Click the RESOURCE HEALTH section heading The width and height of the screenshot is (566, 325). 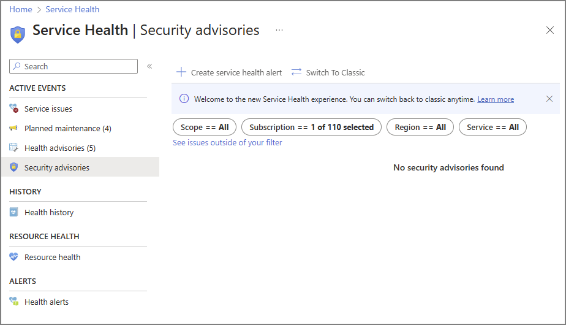[x=44, y=237]
